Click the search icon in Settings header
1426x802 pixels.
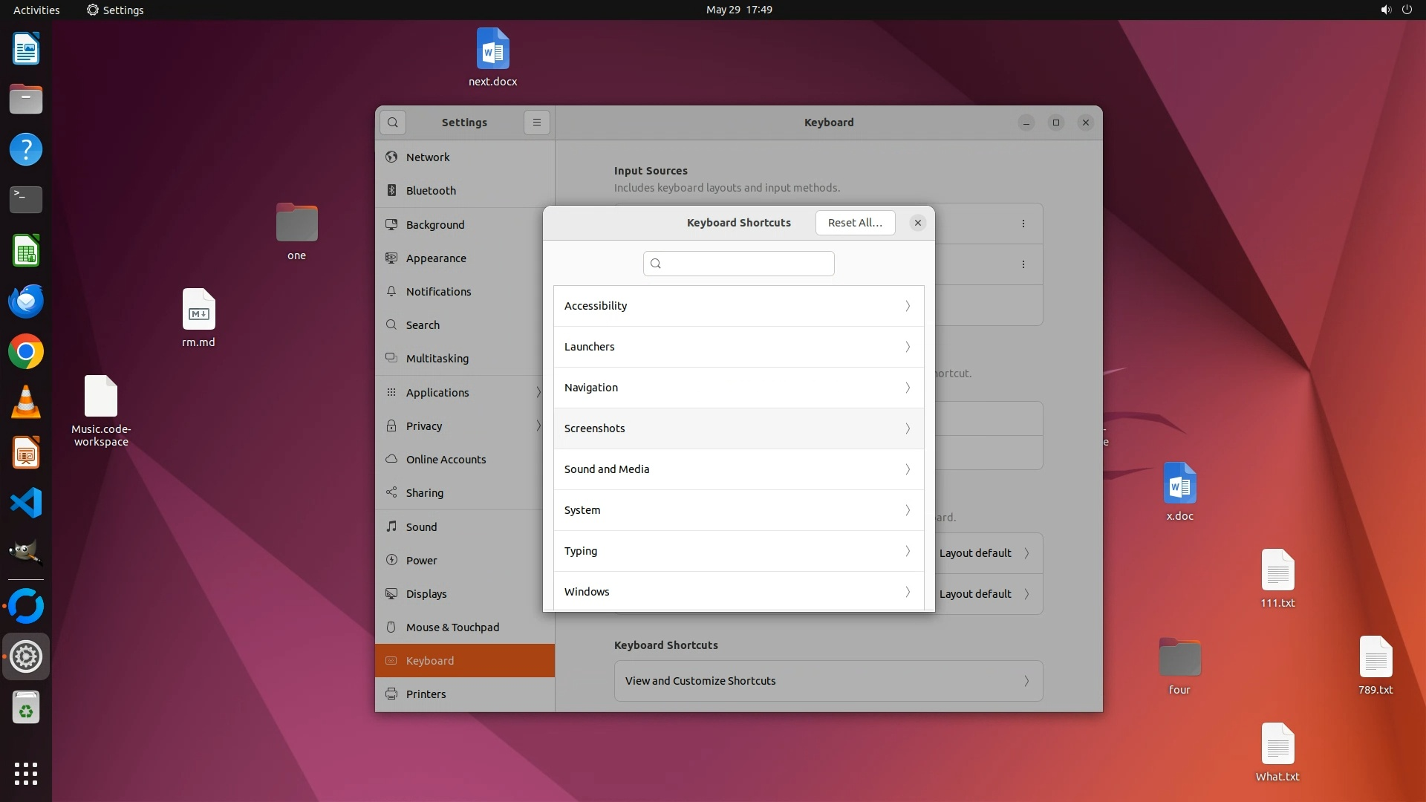(x=393, y=123)
